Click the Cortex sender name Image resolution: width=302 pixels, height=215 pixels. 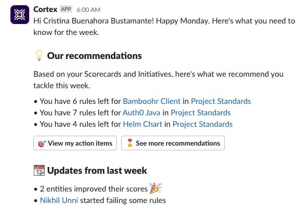pos(45,9)
